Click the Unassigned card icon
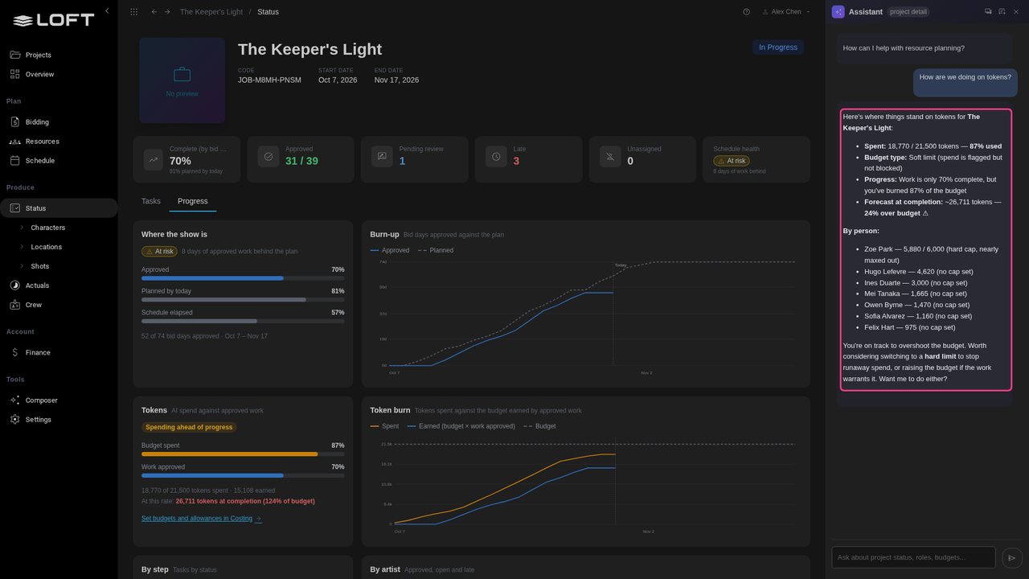1029x579 pixels. point(610,156)
